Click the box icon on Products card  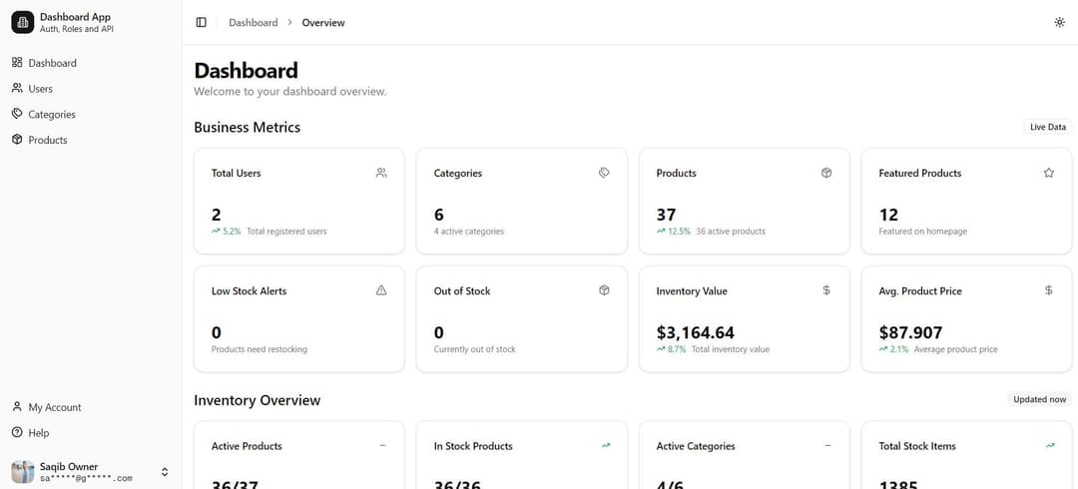(826, 174)
